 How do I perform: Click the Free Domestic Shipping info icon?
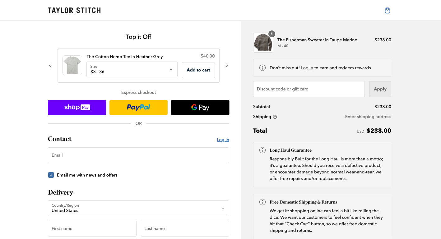click(262, 202)
